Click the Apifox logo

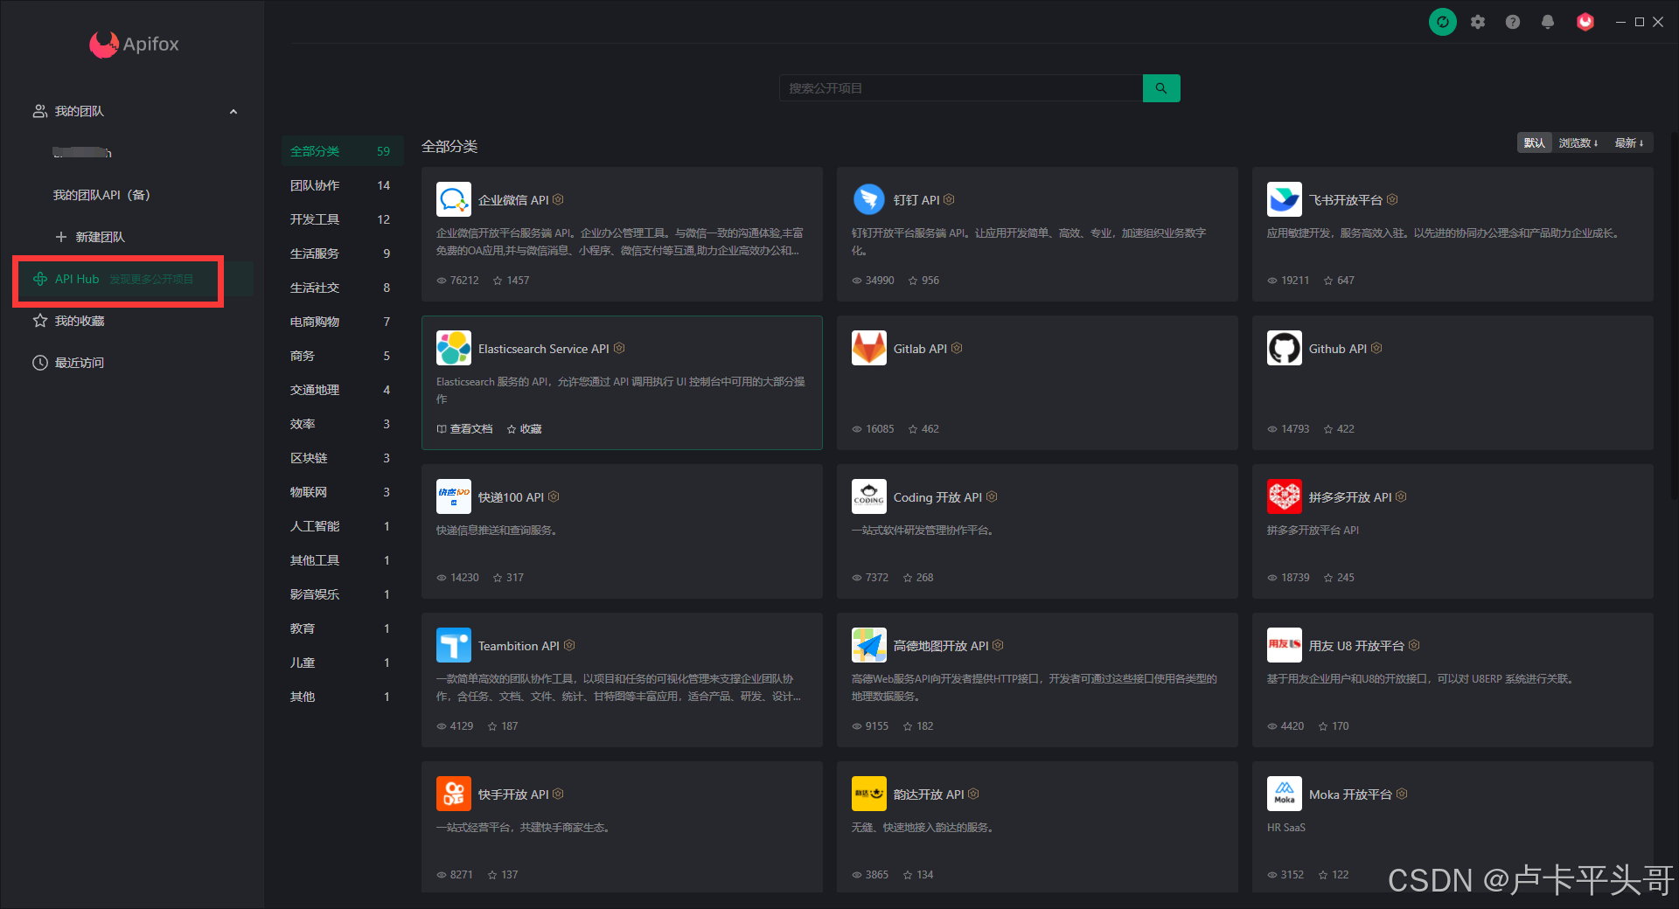pyautogui.click(x=134, y=44)
